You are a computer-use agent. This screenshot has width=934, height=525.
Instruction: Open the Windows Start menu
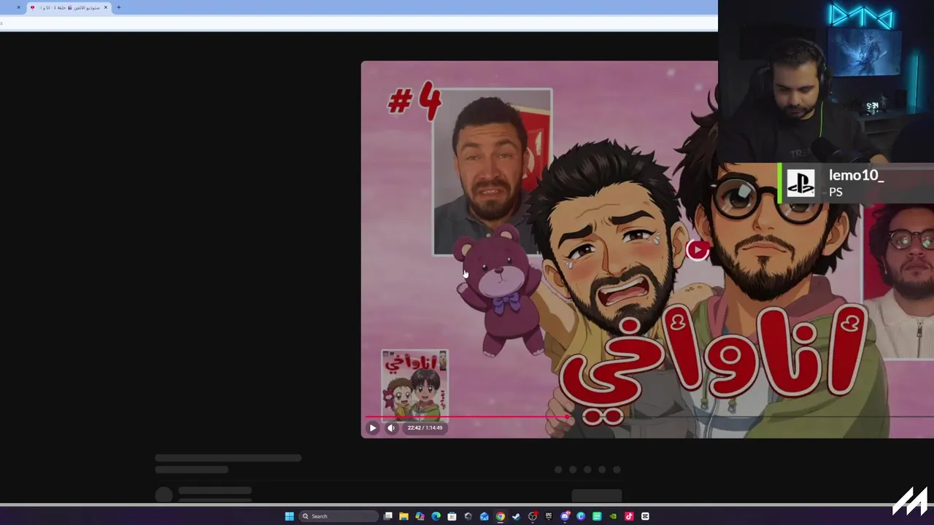(x=290, y=516)
